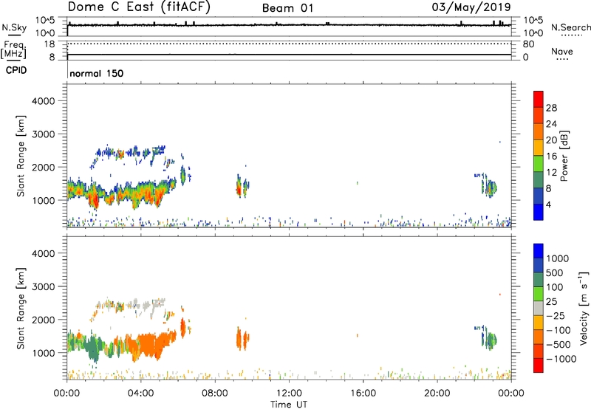The height and width of the screenshot is (409, 591).
Task: Click the Slant Range label of the velocity panel
Action: point(21,309)
